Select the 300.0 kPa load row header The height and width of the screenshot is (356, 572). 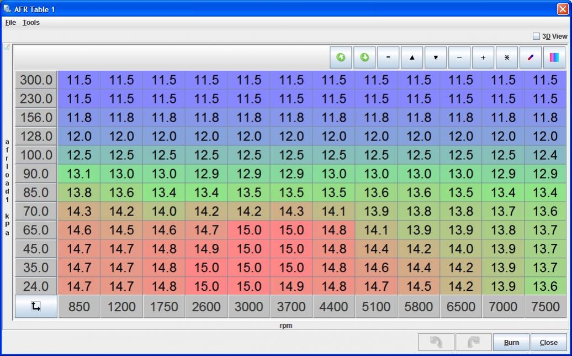[x=36, y=80]
